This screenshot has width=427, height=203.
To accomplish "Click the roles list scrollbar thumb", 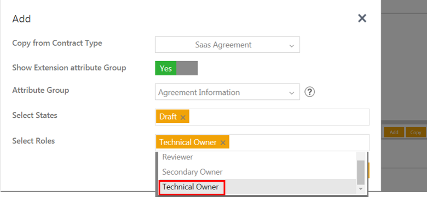I will [x=361, y=172].
